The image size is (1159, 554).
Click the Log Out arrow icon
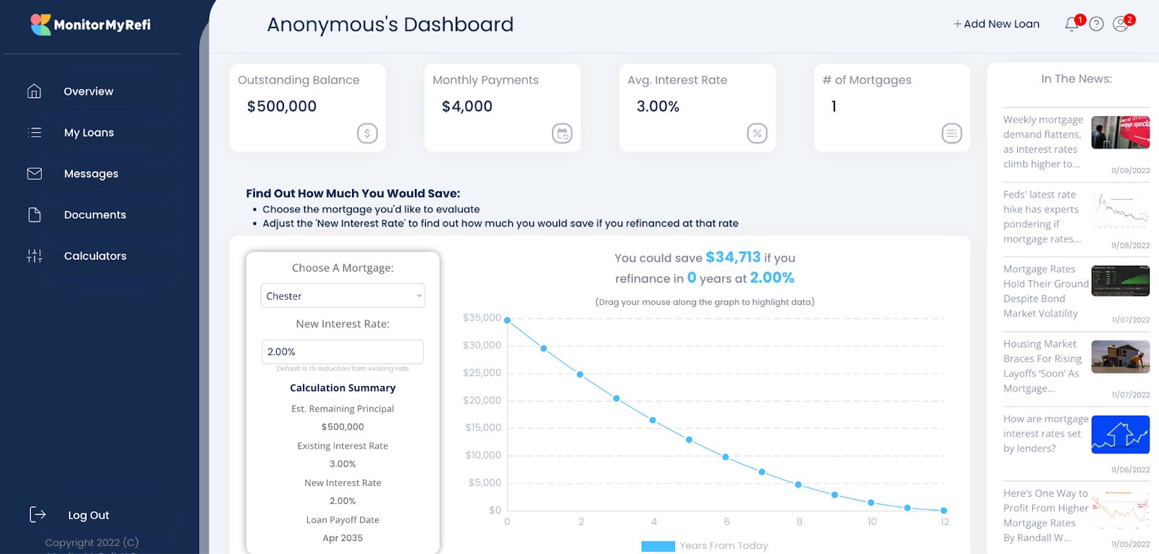(x=37, y=515)
